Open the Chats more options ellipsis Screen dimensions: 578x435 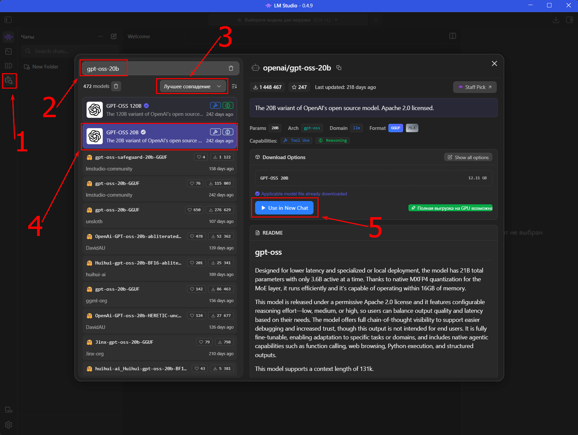tap(100, 36)
